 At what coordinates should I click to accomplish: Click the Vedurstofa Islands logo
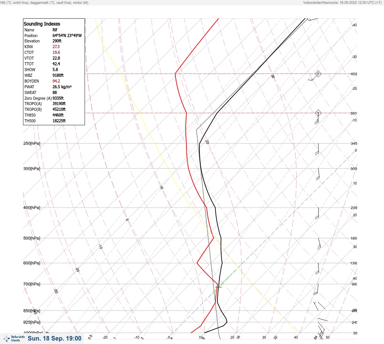click(x=14, y=339)
